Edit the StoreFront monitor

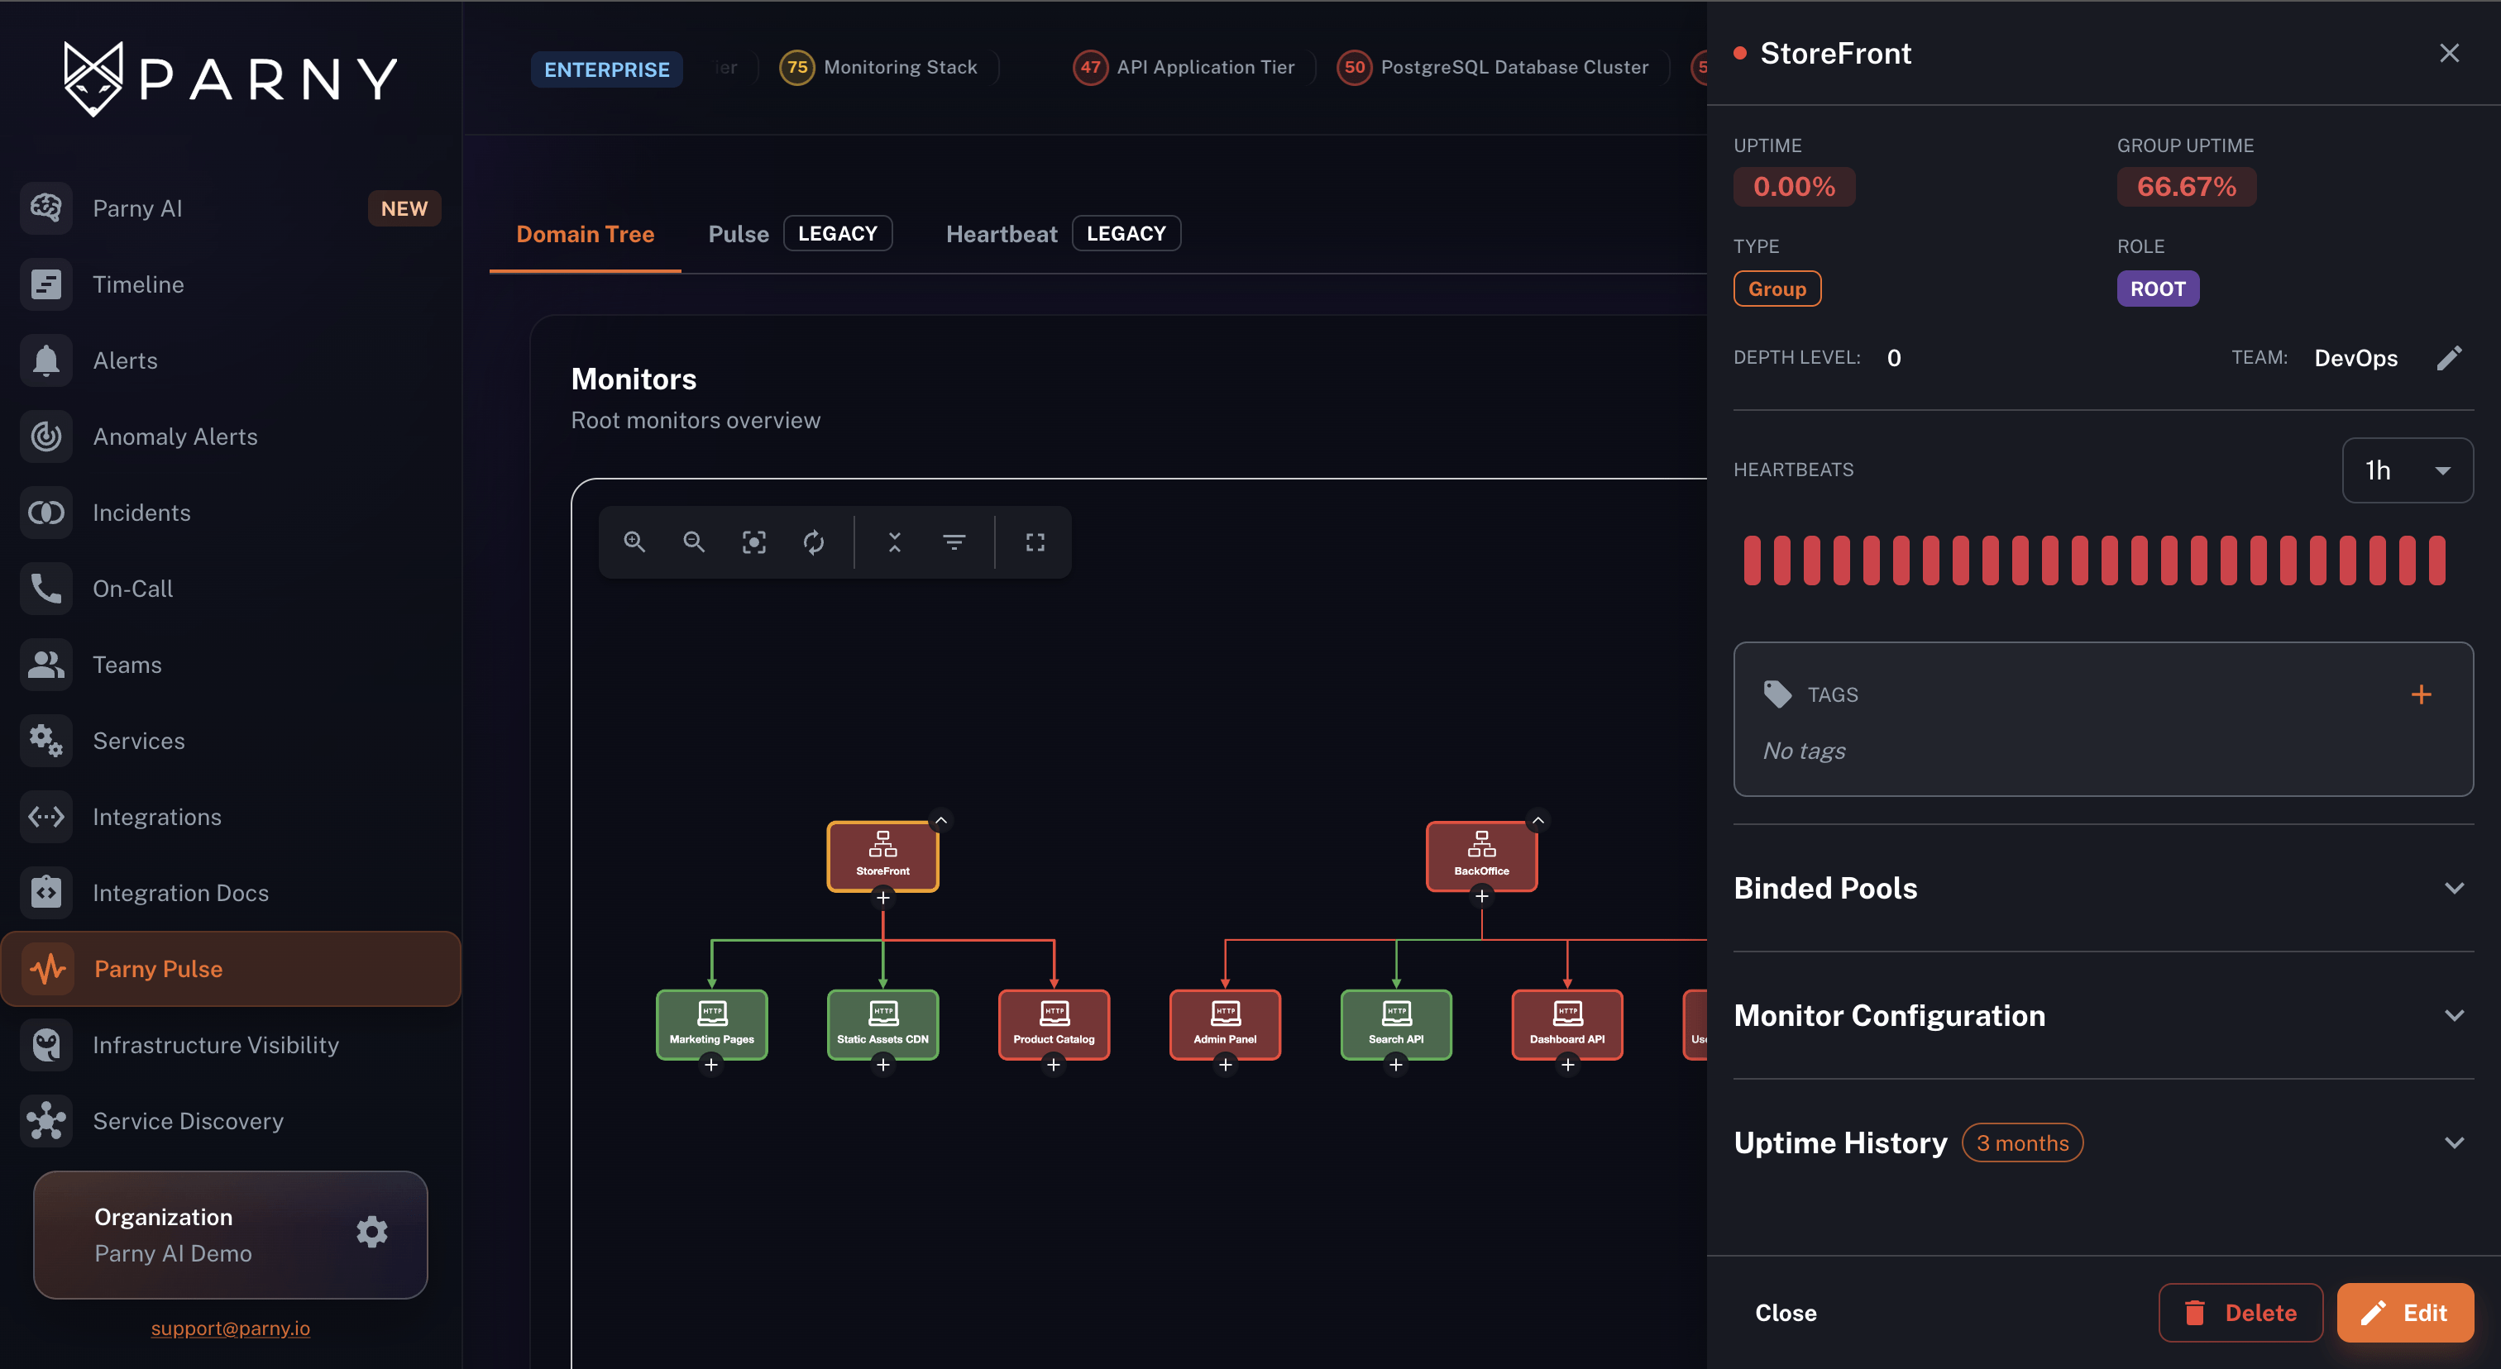[2405, 1313]
